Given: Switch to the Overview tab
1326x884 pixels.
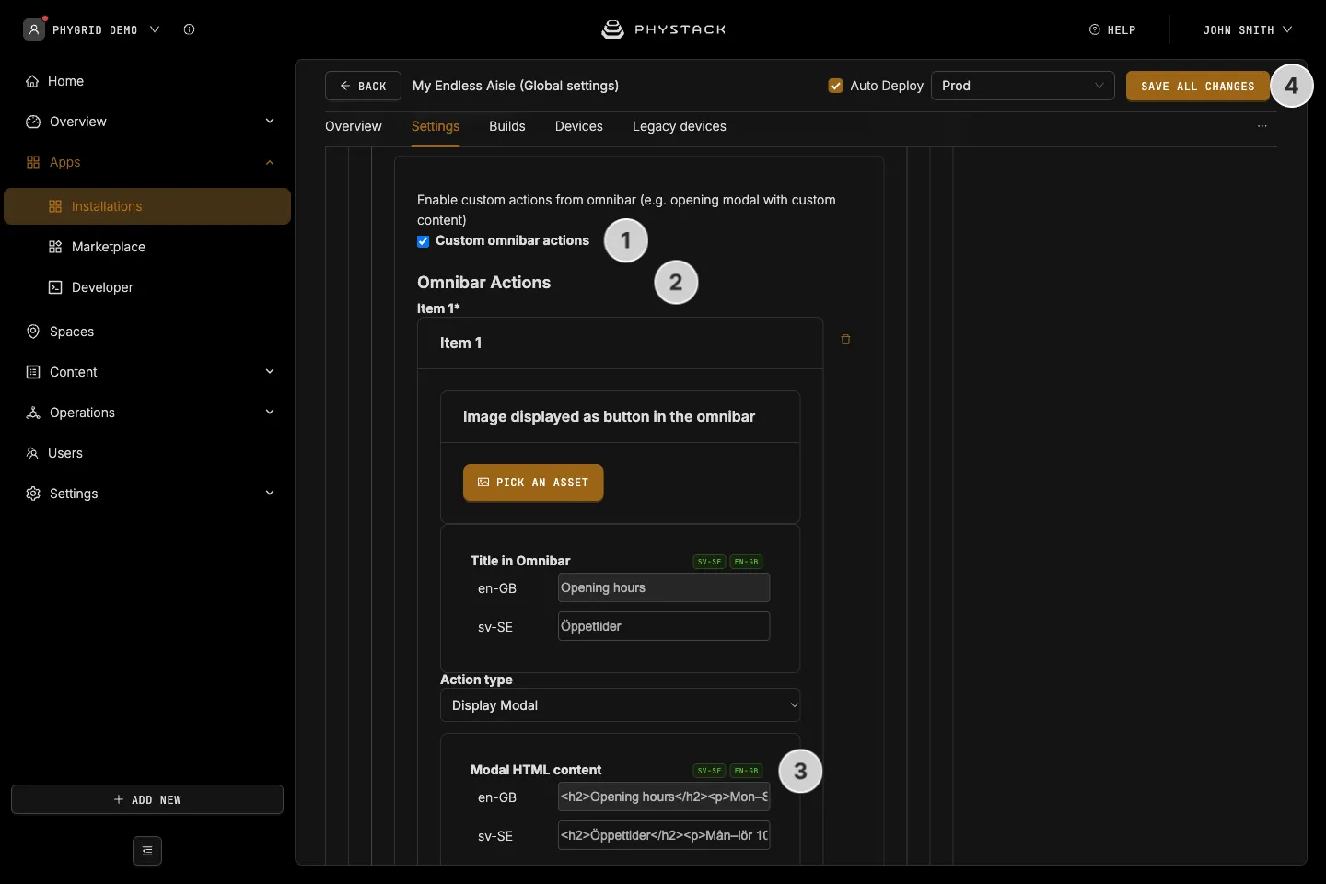Looking at the screenshot, I should tap(354, 126).
